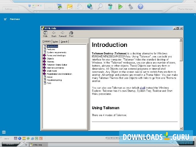Click the play button in taskbar media controls

(109, 138)
